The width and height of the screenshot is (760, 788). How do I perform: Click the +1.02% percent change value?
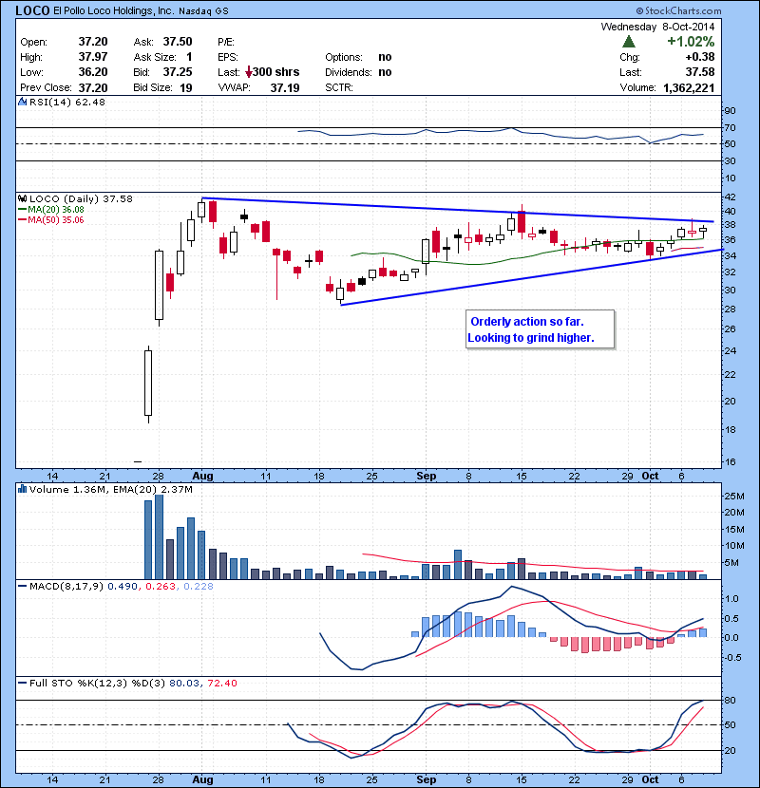click(x=691, y=42)
